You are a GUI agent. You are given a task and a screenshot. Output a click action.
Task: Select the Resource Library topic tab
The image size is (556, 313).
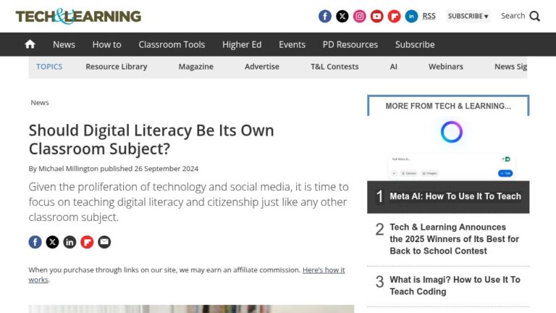coord(116,67)
